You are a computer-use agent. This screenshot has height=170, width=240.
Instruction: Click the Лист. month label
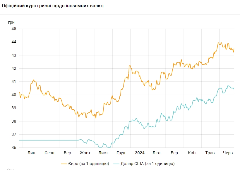click(x=104, y=153)
